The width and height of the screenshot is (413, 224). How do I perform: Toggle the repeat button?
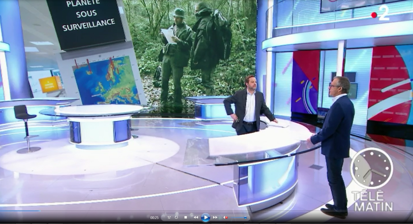pos(176,217)
